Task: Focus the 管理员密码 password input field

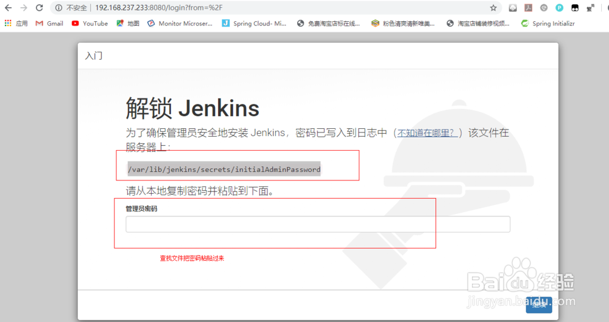Action: pyautogui.click(x=318, y=224)
